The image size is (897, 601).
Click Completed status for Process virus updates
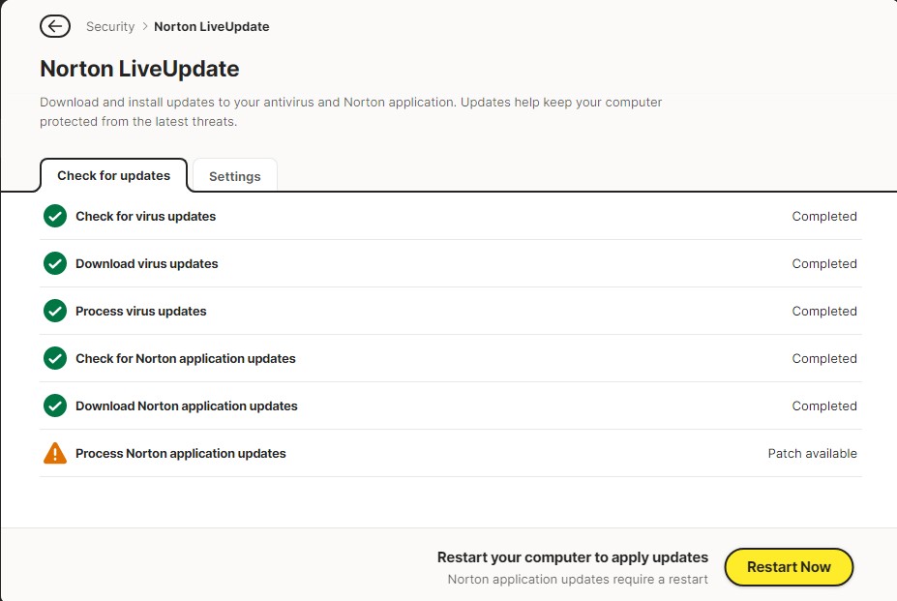pyautogui.click(x=824, y=312)
